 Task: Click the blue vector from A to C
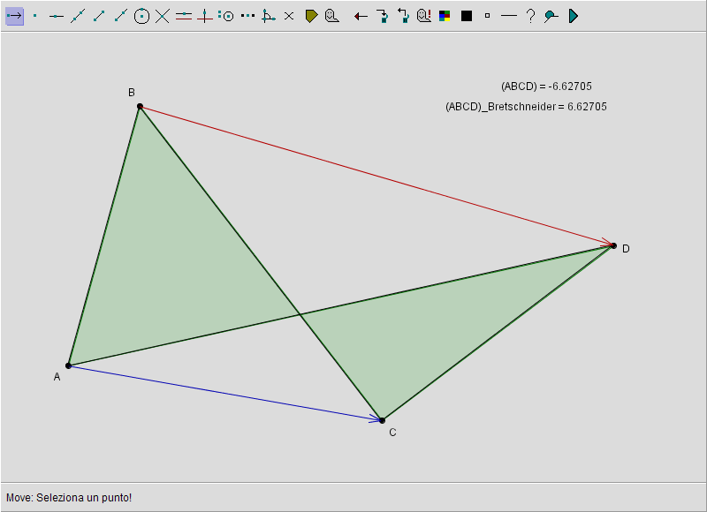tap(225, 393)
